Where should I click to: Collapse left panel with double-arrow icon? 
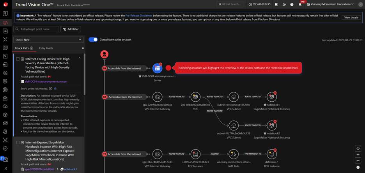(x=83, y=48)
